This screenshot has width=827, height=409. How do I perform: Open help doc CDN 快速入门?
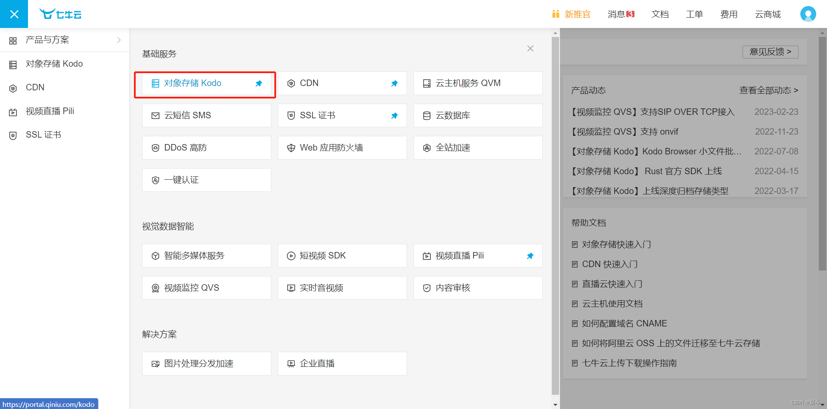[x=609, y=264]
